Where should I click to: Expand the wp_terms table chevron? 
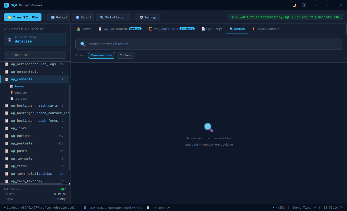coord(65,166)
